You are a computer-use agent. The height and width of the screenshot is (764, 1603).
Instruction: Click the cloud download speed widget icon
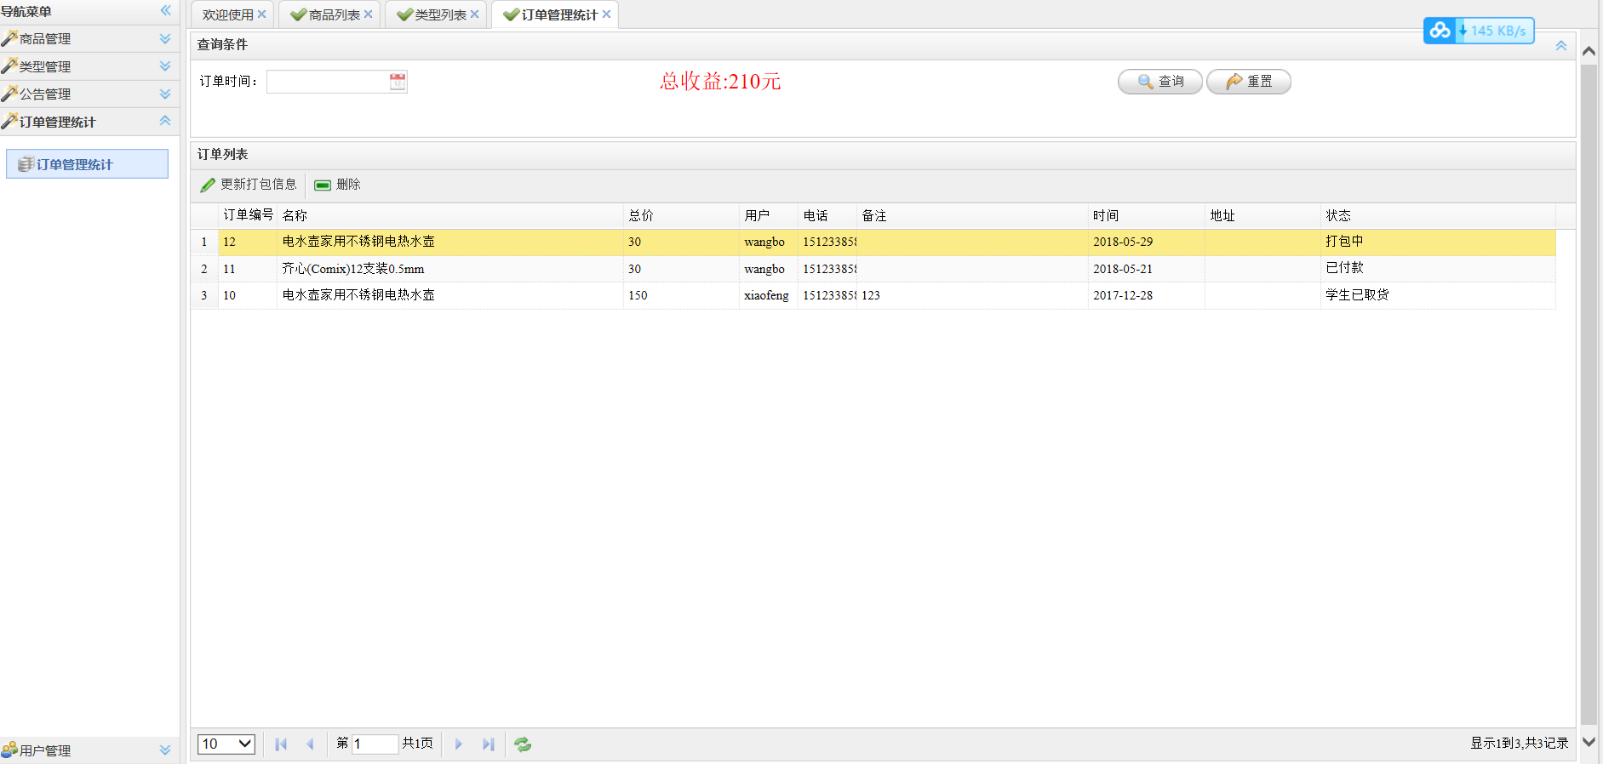tap(1440, 31)
